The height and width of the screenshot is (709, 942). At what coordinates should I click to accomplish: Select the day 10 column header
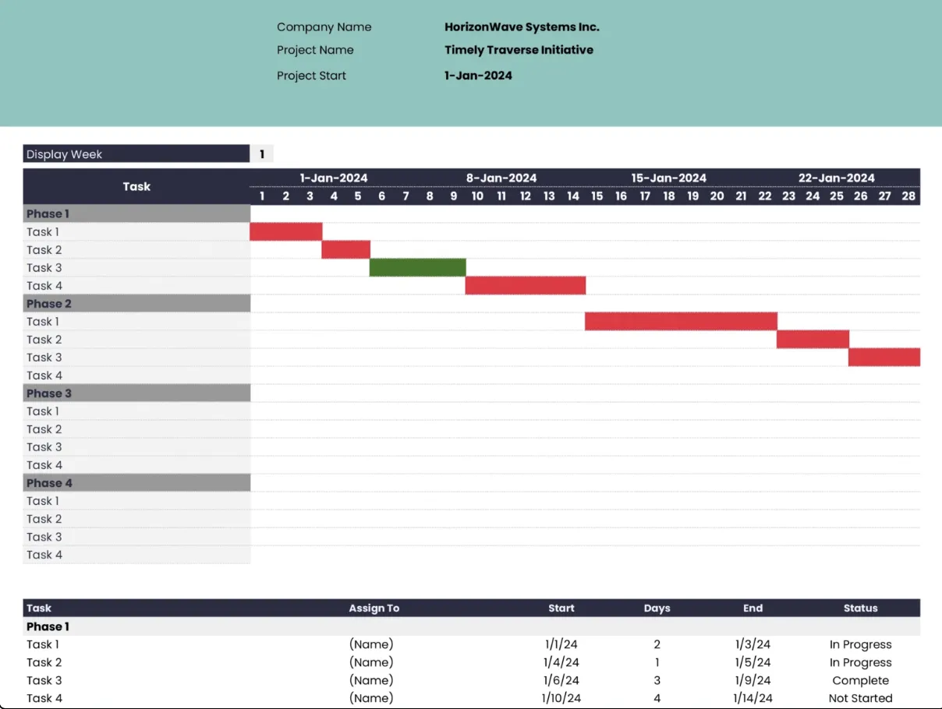(477, 196)
